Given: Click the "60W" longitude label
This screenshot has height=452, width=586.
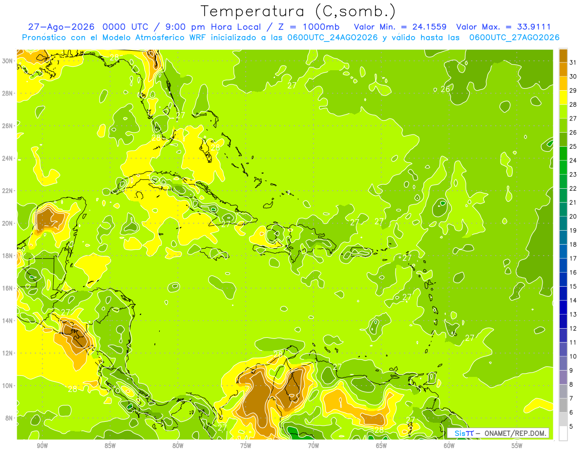Looking at the screenshot, I should click(x=449, y=446).
